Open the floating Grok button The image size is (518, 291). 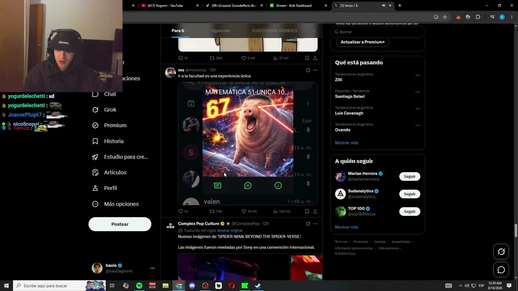pyautogui.click(x=501, y=252)
